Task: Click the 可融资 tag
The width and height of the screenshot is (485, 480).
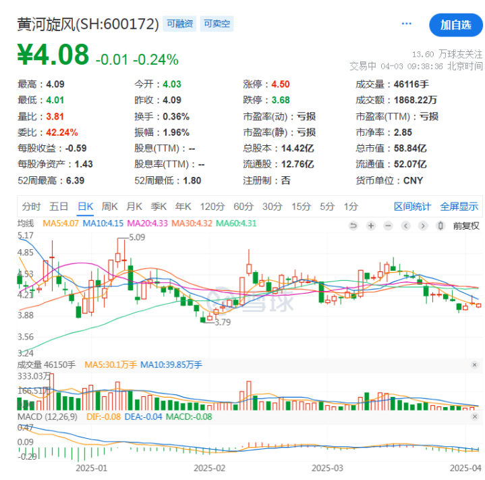Action: pyautogui.click(x=179, y=24)
